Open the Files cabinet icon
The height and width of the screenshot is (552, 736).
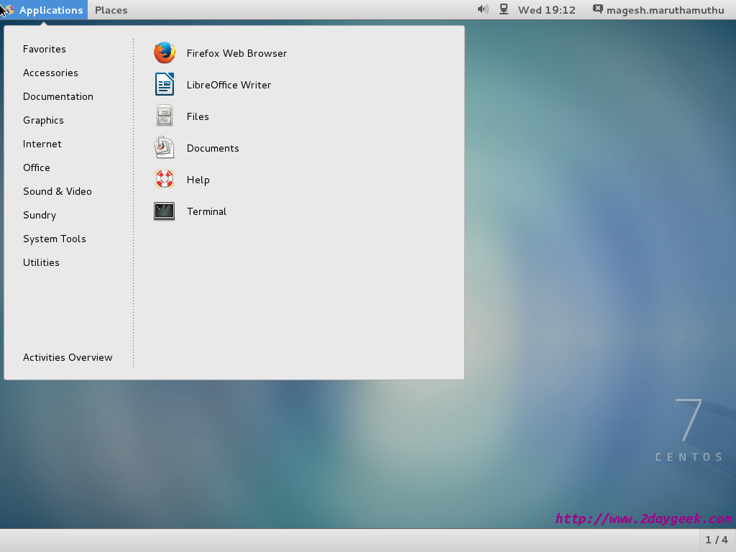[x=165, y=116]
